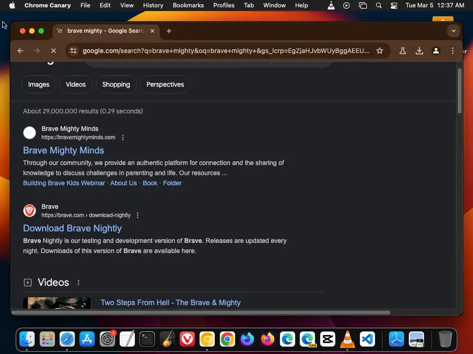Open the History menu
Screen dimensions: 473x354
coord(153,6)
